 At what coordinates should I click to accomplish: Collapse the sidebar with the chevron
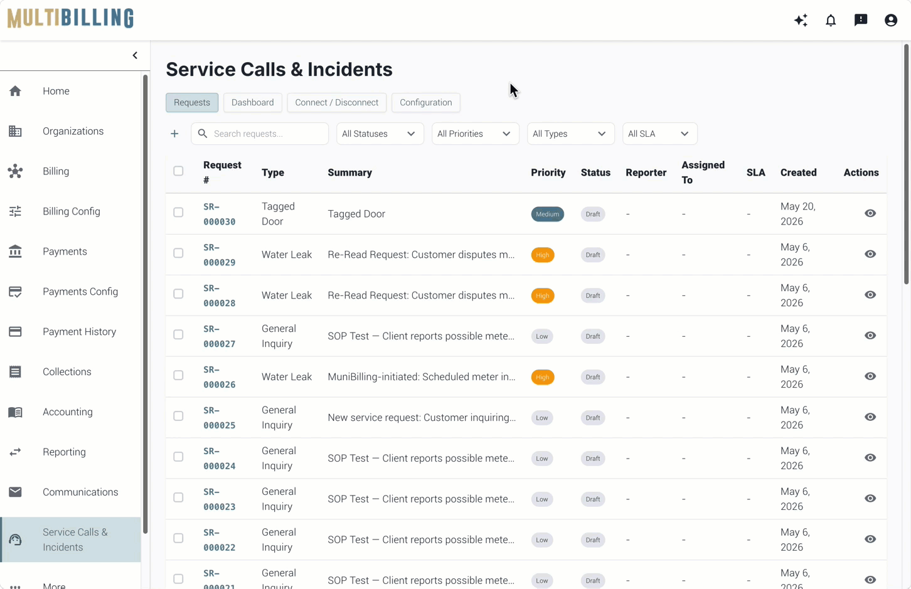(135, 55)
